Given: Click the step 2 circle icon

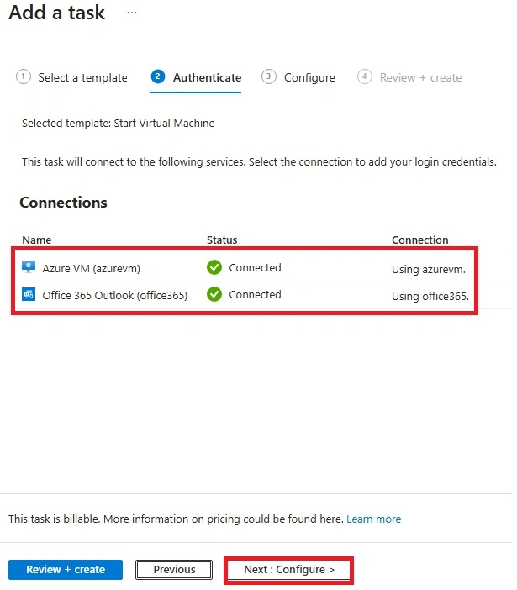Looking at the screenshot, I should [158, 76].
